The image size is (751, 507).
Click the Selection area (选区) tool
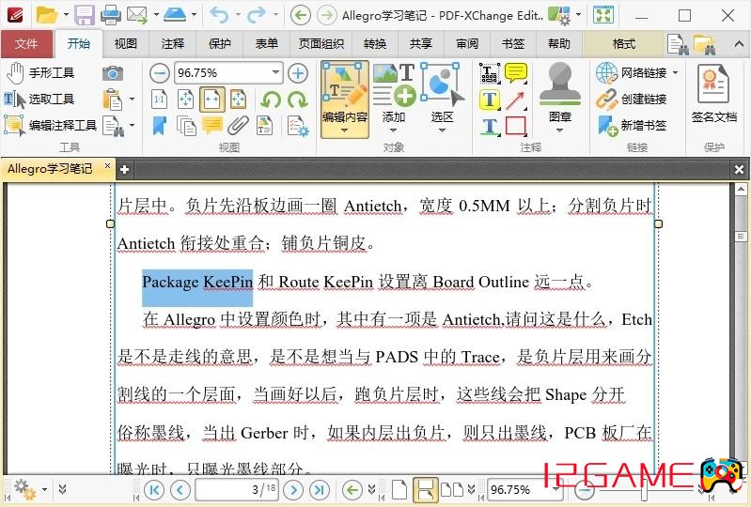(442, 96)
